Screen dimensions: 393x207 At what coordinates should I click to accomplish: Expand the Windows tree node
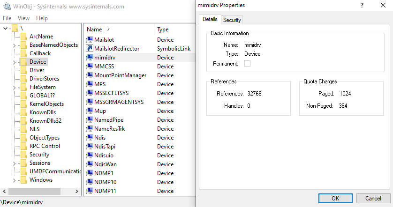pyautogui.click(x=14, y=180)
